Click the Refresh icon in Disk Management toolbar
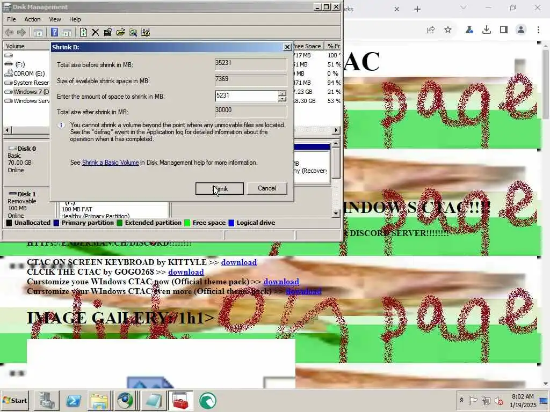The width and height of the screenshot is (550, 412). 83,33
